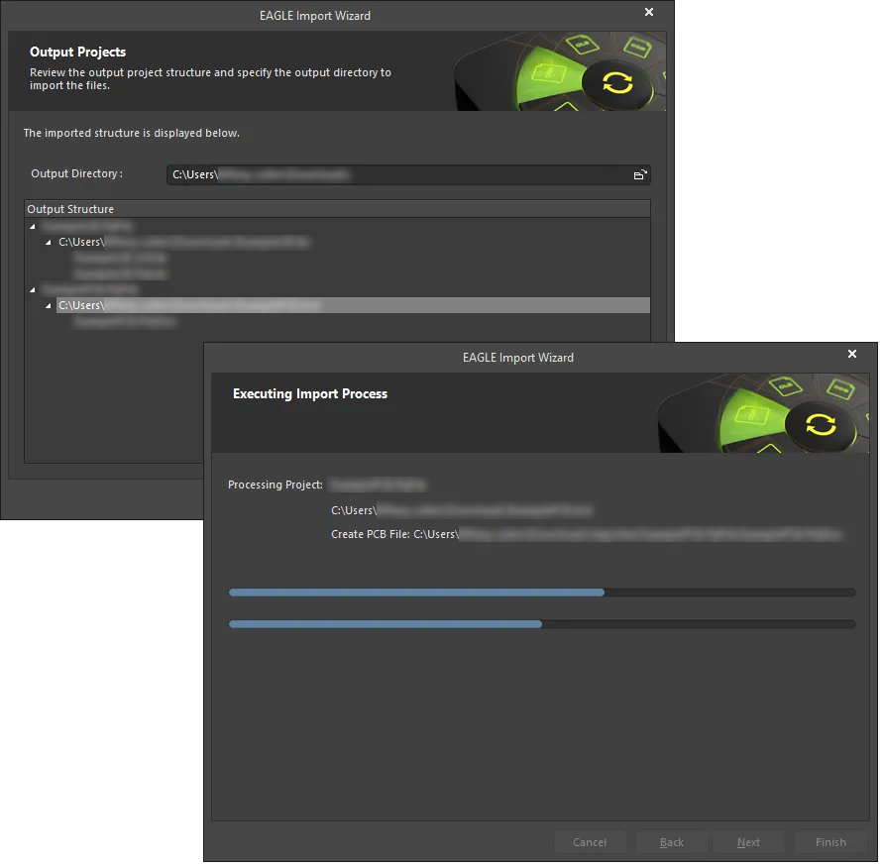Collapse the first project node in Output Structure
883x865 pixels.
pyautogui.click(x=33, y=226)
